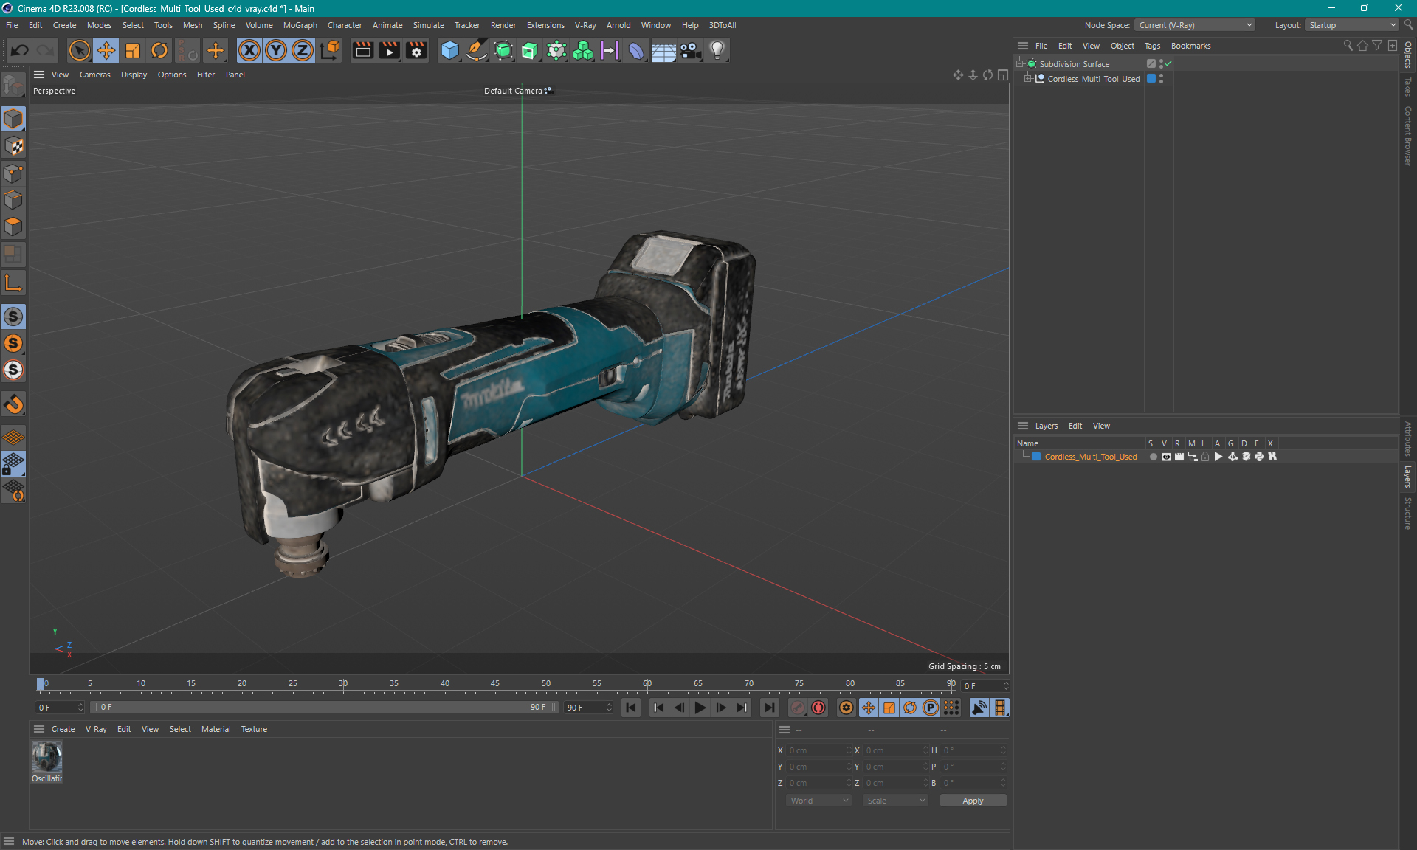Switch to Texture mode icon

(13, 146)
